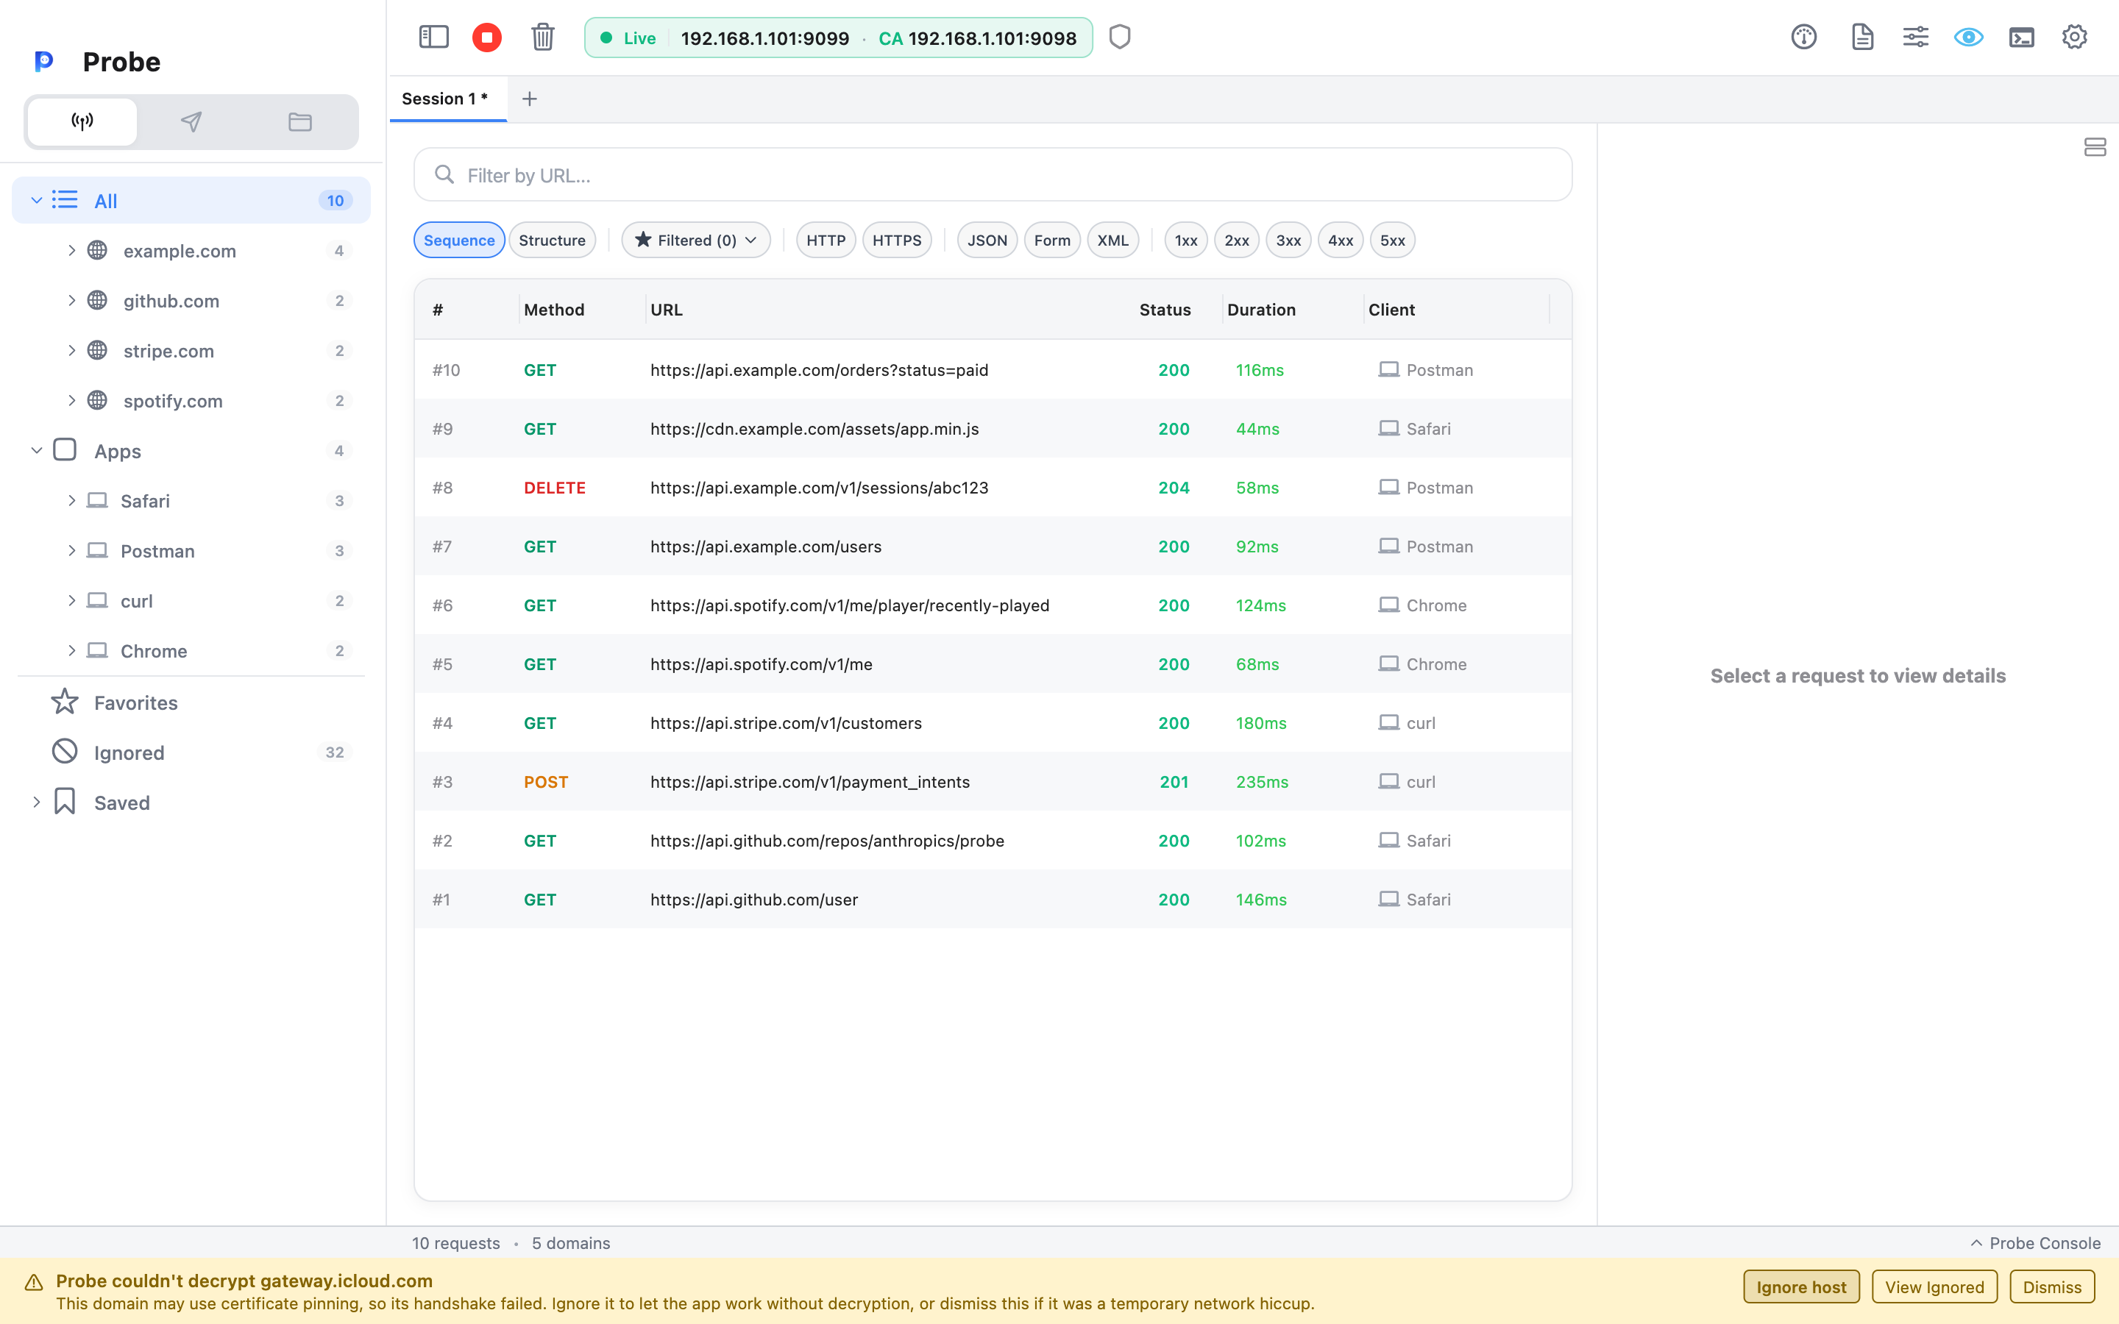Sort by the Status column header

pyautogui.click(x=1165, y=310)
